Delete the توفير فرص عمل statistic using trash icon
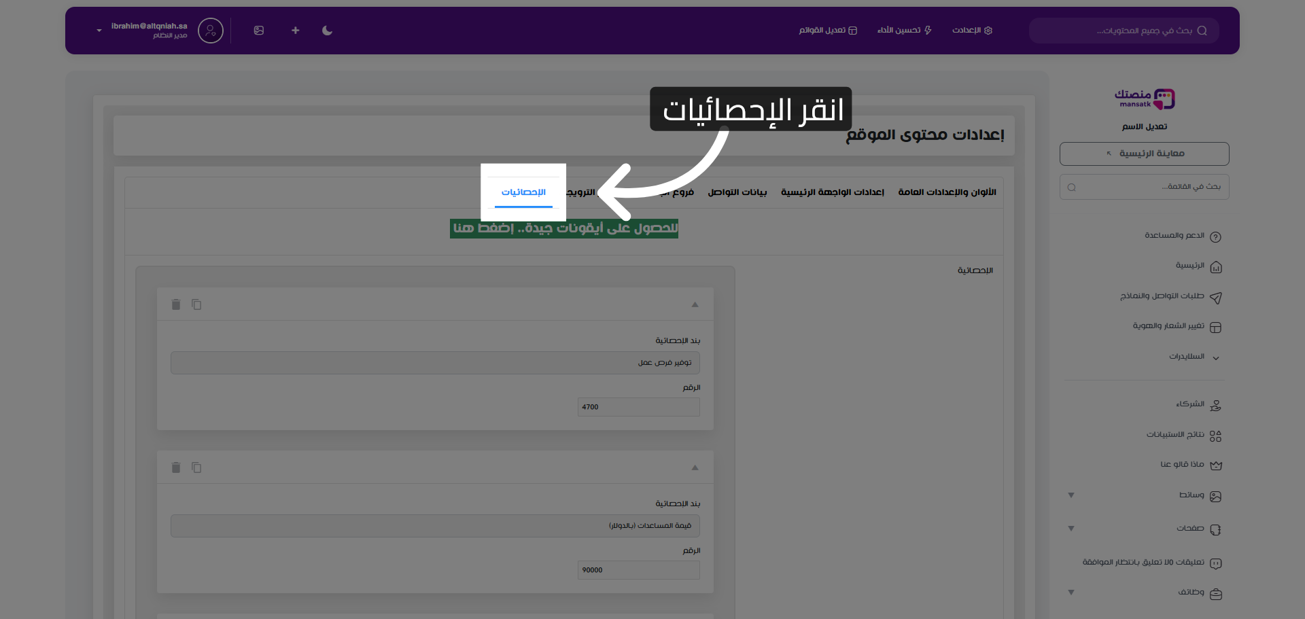Viewport: 1305px width, 619px height. tap(176, 304)
